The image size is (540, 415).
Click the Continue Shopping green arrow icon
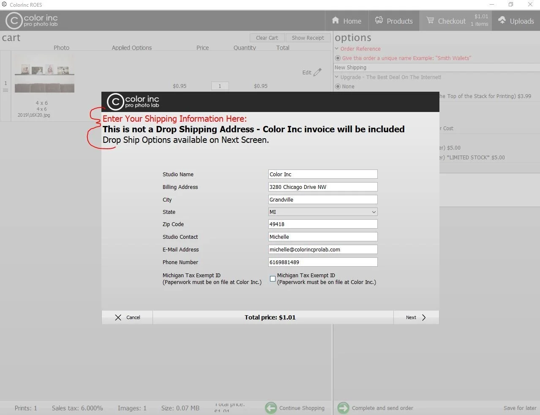(271, 408)
